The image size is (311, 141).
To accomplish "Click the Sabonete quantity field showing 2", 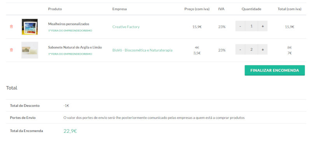I will tap(252, 50).
